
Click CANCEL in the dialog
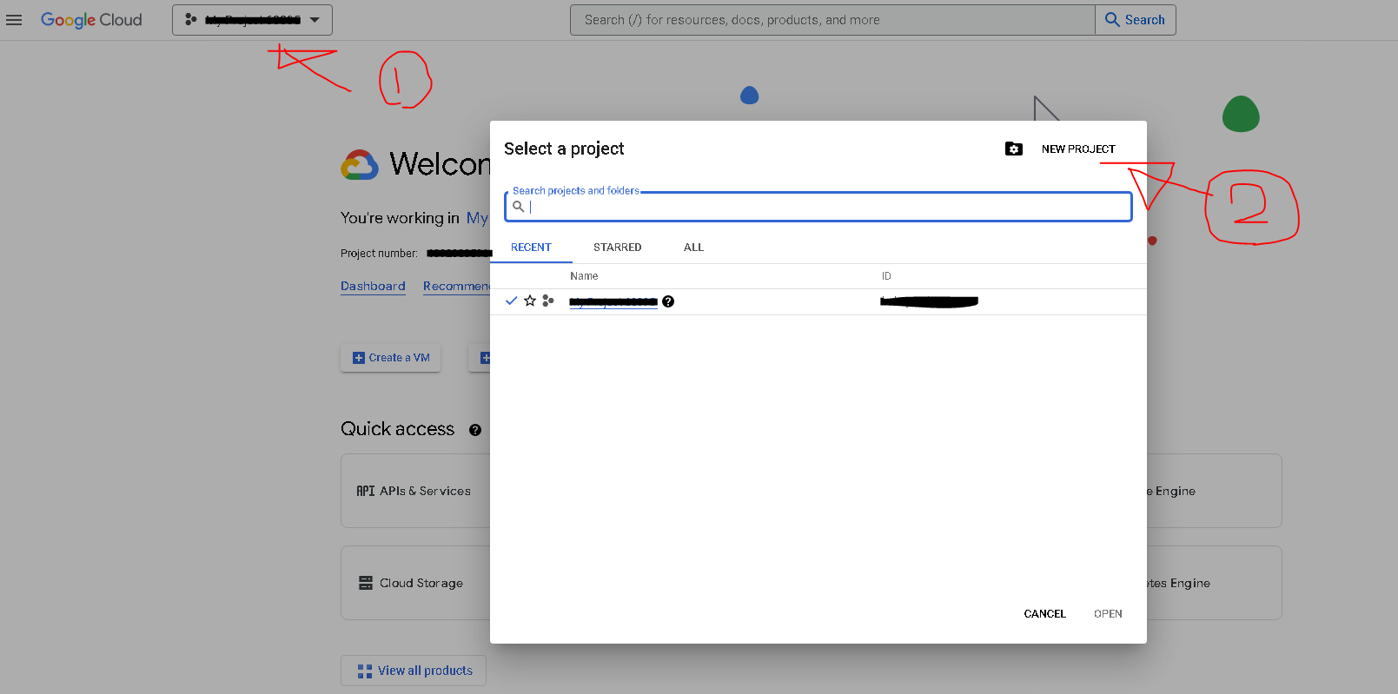(x=1044, y=614)
